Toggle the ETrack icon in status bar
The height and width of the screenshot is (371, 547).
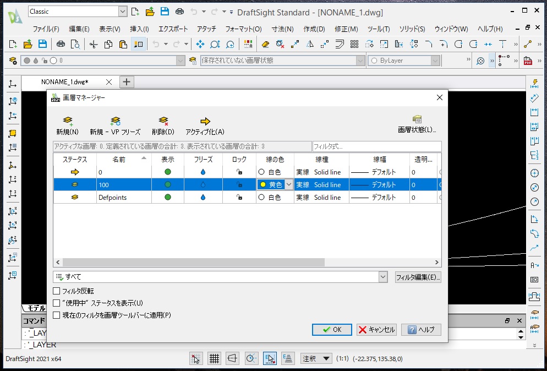tap(288, 358)
